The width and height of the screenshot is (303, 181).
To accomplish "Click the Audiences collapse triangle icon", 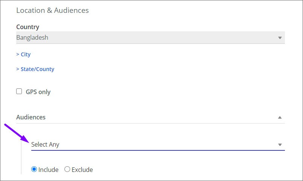I will [x=280, y=118].
